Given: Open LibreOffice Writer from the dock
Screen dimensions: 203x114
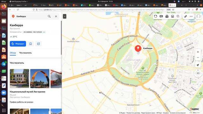Looking at the screenshot, I should 4,35.
